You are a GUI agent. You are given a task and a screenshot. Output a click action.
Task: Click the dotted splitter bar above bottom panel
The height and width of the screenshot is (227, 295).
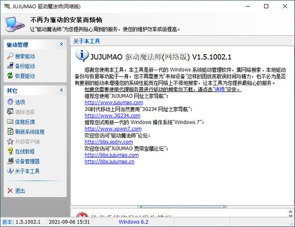point(182,207)
